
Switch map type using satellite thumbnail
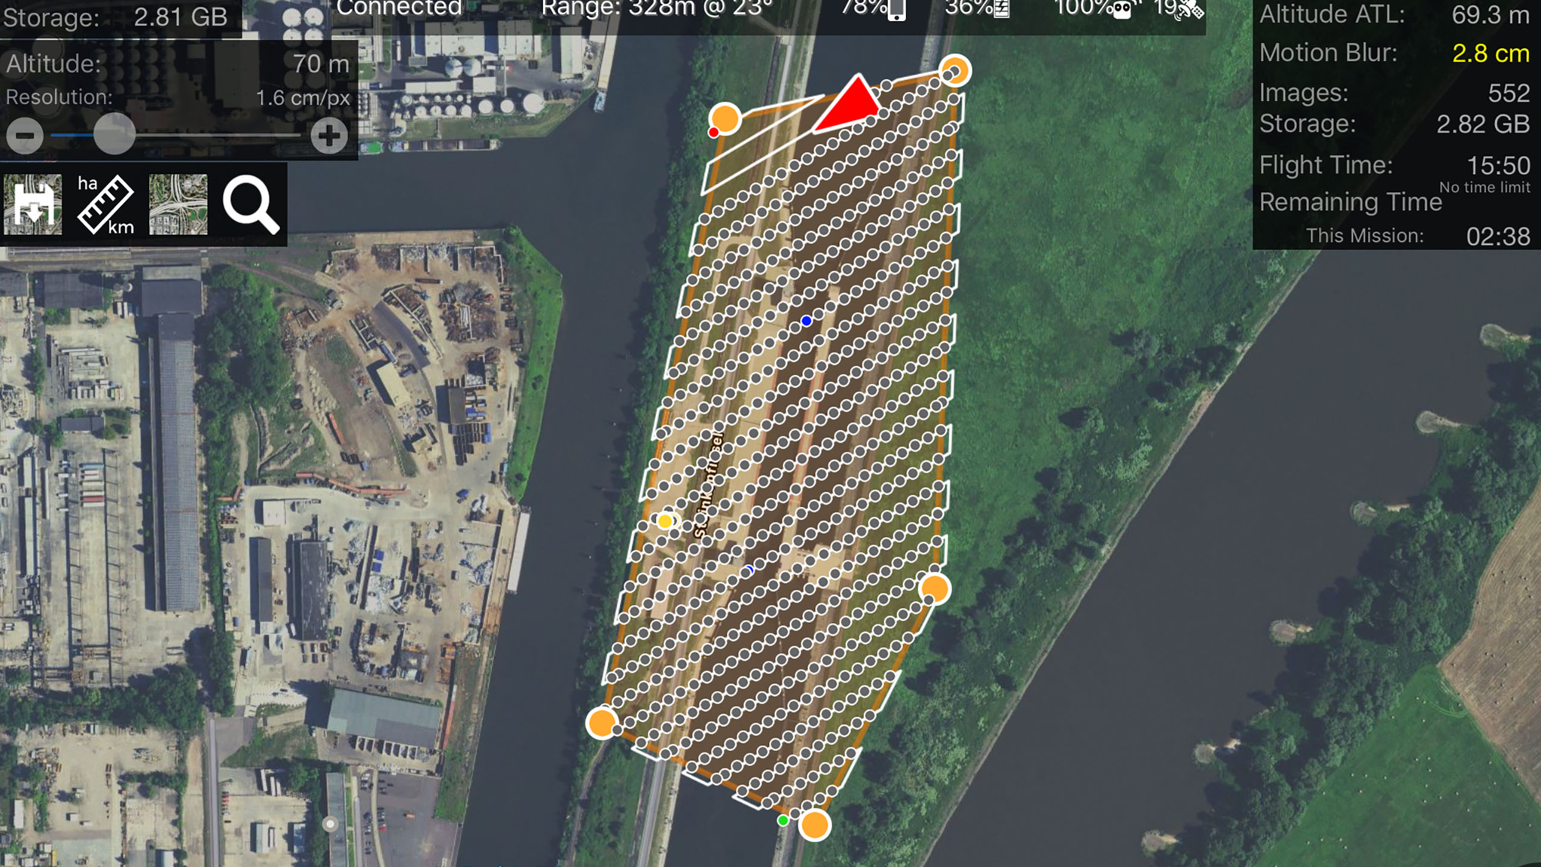[178, 204]
